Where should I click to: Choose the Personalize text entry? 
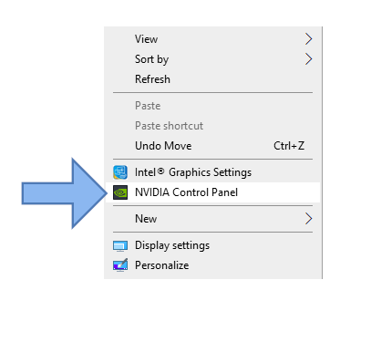tap(162, 265)
